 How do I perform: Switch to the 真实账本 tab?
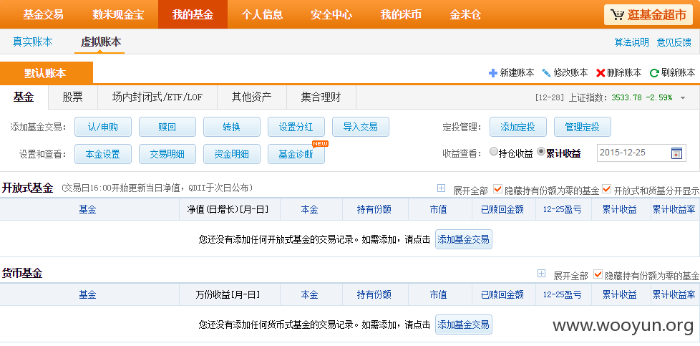coord(33,42)
